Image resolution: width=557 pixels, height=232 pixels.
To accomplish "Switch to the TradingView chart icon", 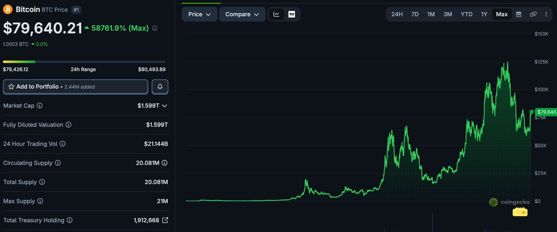I will [292, 14].
